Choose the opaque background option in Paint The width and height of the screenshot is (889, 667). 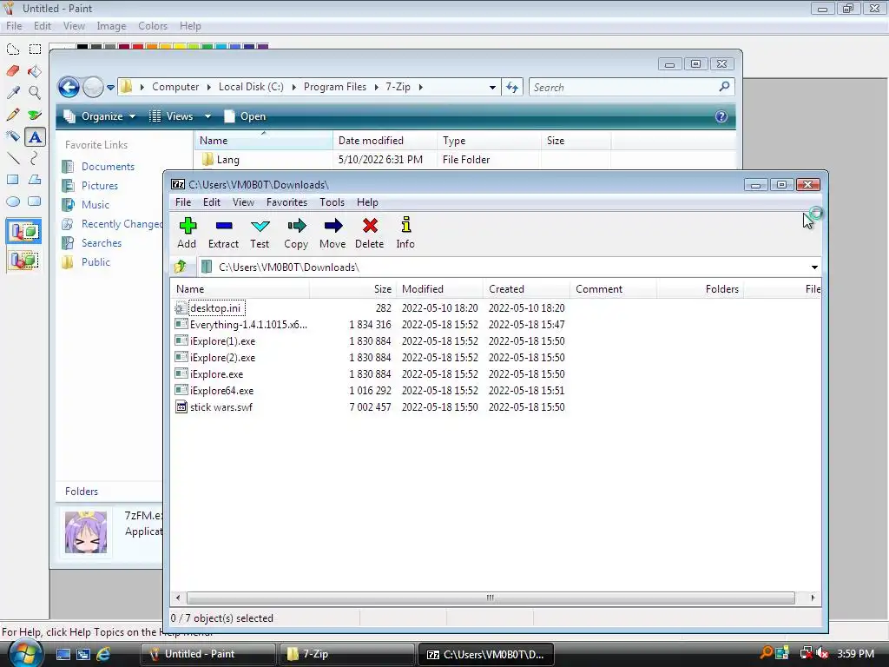[x=23, y=231]
